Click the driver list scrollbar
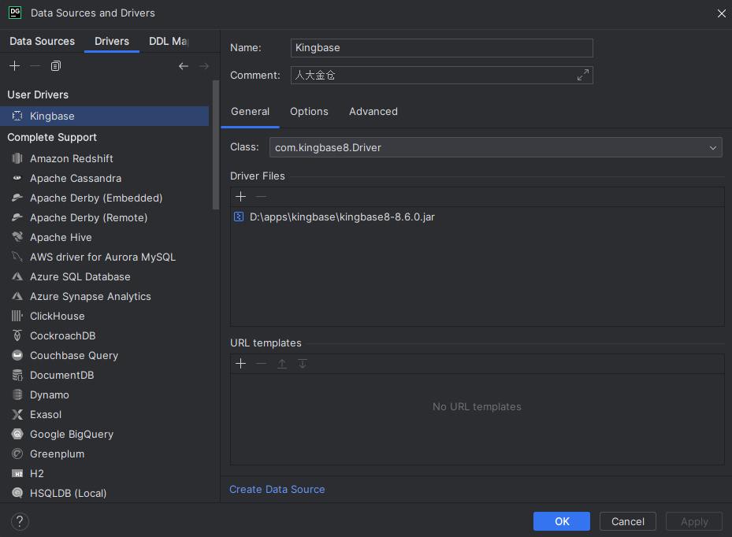 216,150
